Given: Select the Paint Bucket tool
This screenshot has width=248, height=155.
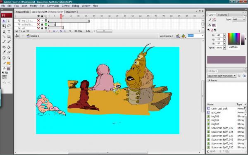Looking at the screenshot, I should pyautogui.click(x=9, y=47).
